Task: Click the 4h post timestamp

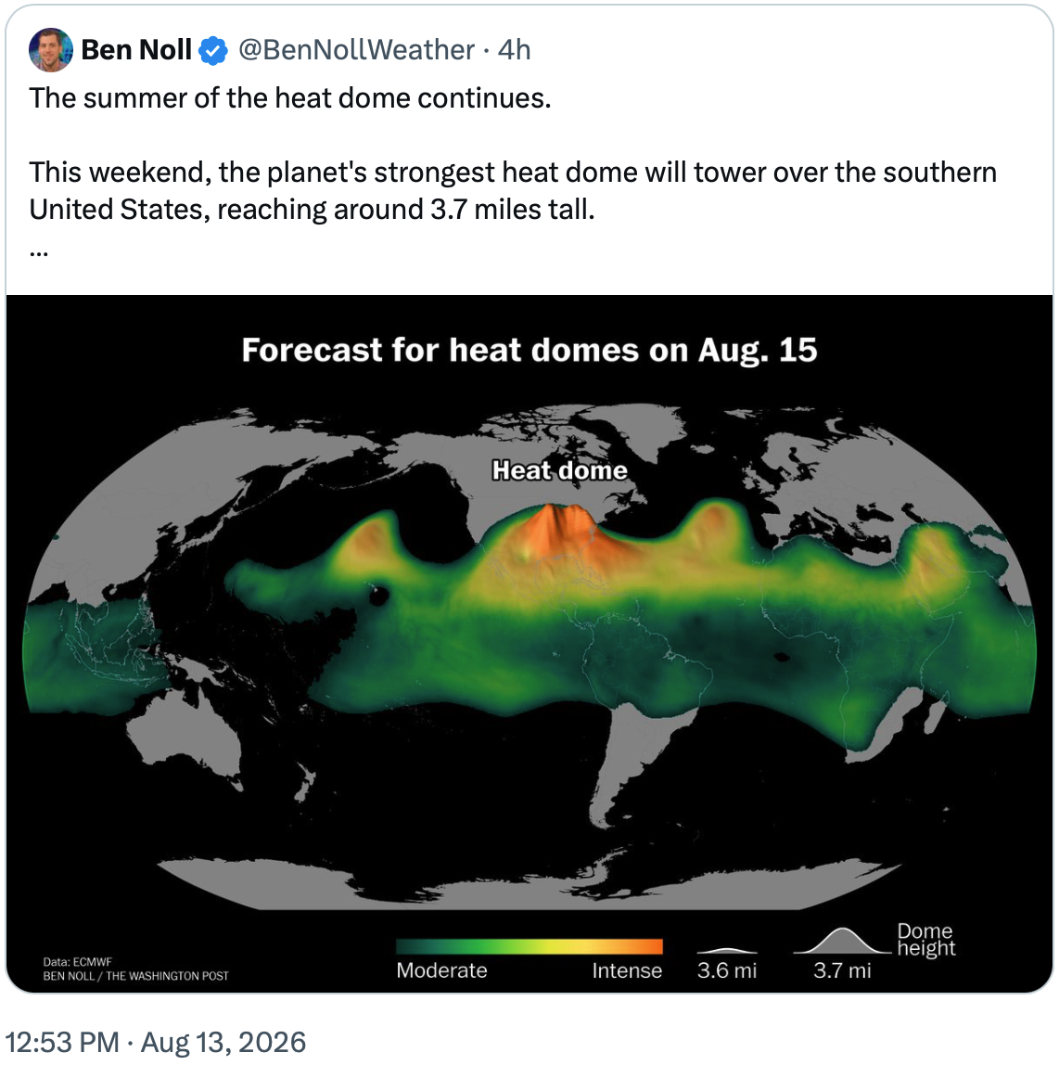Action: (514, 50)
